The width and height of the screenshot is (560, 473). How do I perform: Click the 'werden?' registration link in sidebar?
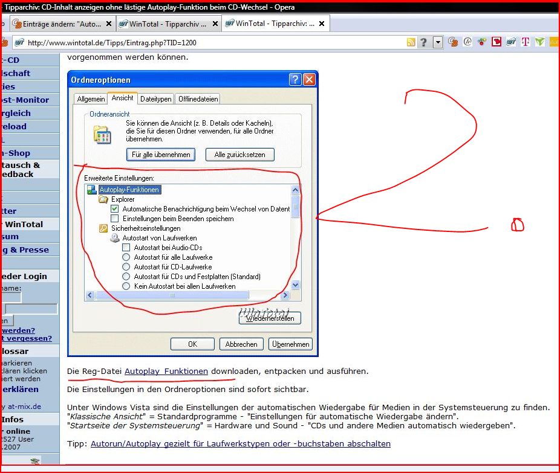19,330
